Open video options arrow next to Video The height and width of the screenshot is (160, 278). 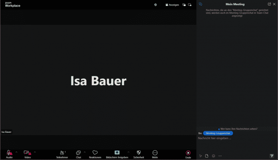[35, 152]
